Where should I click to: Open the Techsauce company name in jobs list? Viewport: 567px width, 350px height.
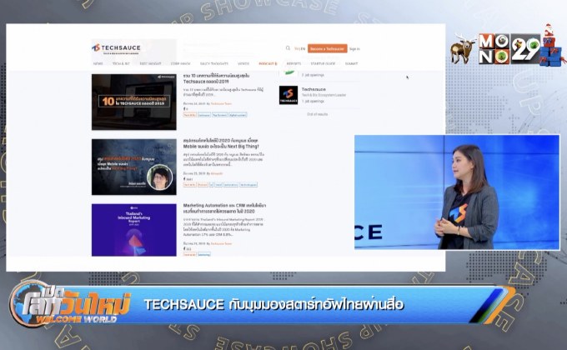314,89
